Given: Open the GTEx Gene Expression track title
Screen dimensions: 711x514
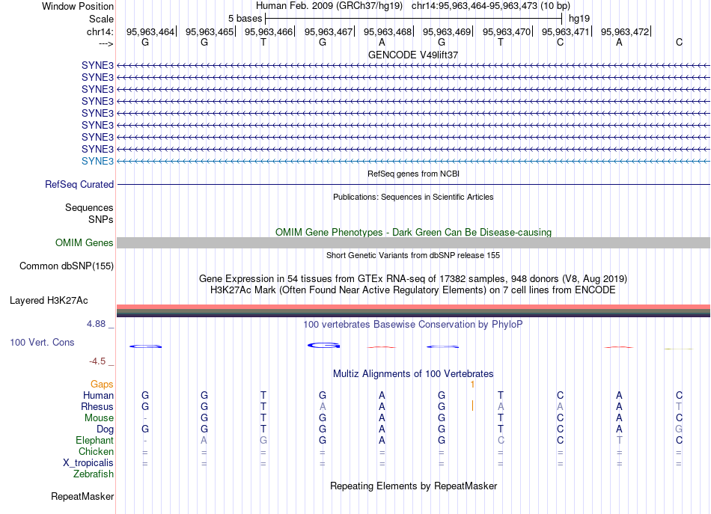Looking at the screenshot, I should (x=413, y=278).
